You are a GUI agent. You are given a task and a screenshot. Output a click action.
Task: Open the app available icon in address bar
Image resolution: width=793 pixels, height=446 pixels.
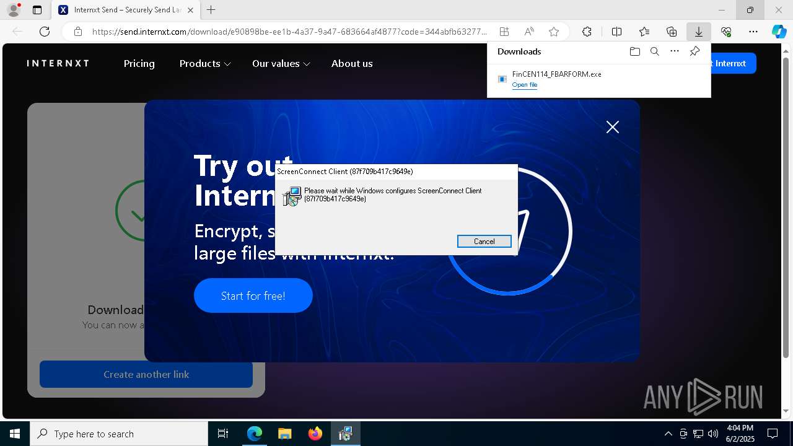pos(504,32)
